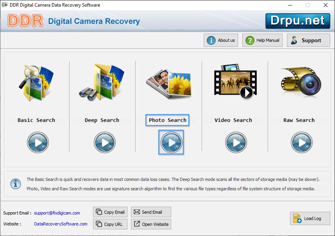This screenshot has height=236, width=335.
Task: Click the Basic Search magnifier folder icon
Action: (36, 82)
